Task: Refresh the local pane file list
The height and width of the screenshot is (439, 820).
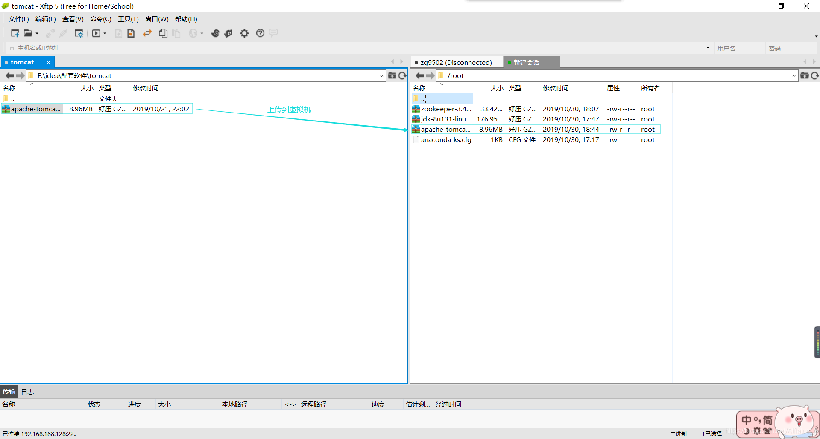Action: pos(402,76)
